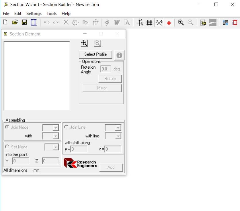Expand the Set Node dropdown
This screenshot has height=211, width=240.
coord(56,147)
